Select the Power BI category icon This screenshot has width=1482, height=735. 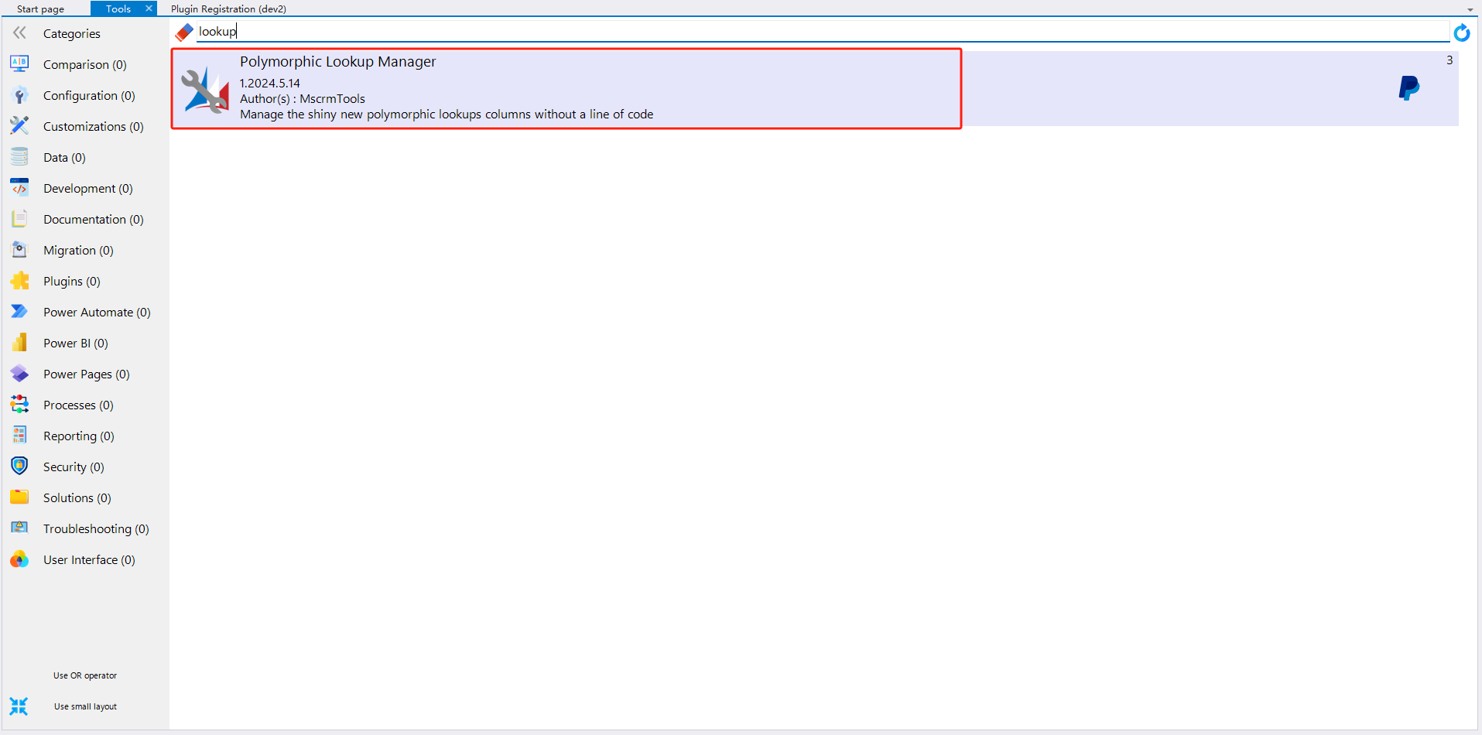pyautogui.click(x=19, y=342)
